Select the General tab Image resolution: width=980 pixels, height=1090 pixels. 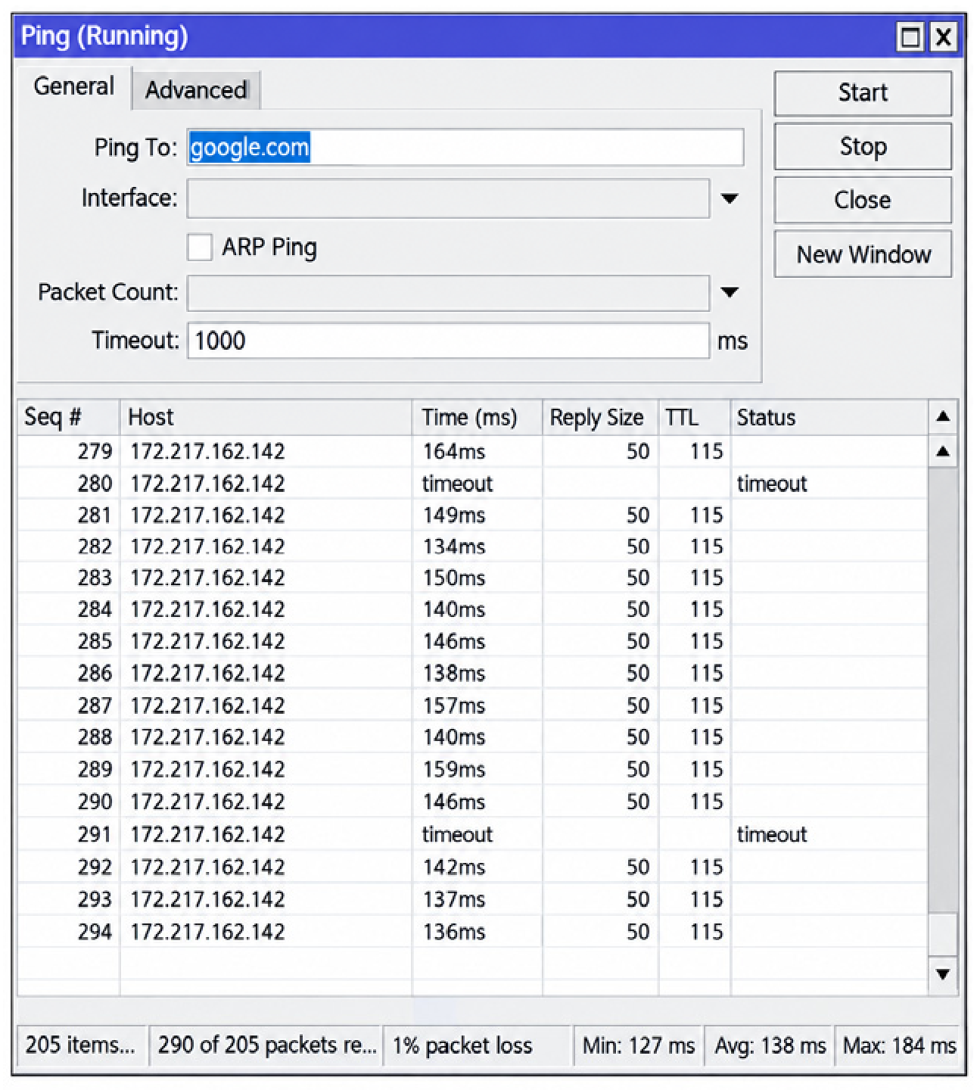coord(73,86)
